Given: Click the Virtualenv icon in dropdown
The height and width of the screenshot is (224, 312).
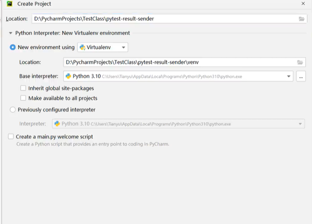Looking at the screenshot, I should (x=82, y=47).
